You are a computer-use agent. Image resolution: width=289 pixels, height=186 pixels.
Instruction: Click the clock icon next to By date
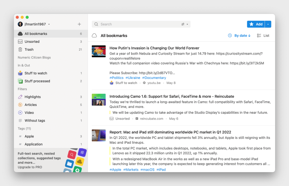pyautogui.click(x=230, y=36)
